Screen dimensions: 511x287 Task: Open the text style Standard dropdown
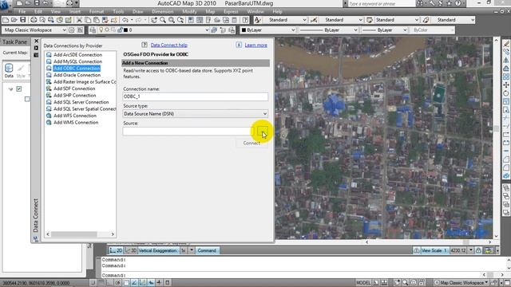pos(304,20)
